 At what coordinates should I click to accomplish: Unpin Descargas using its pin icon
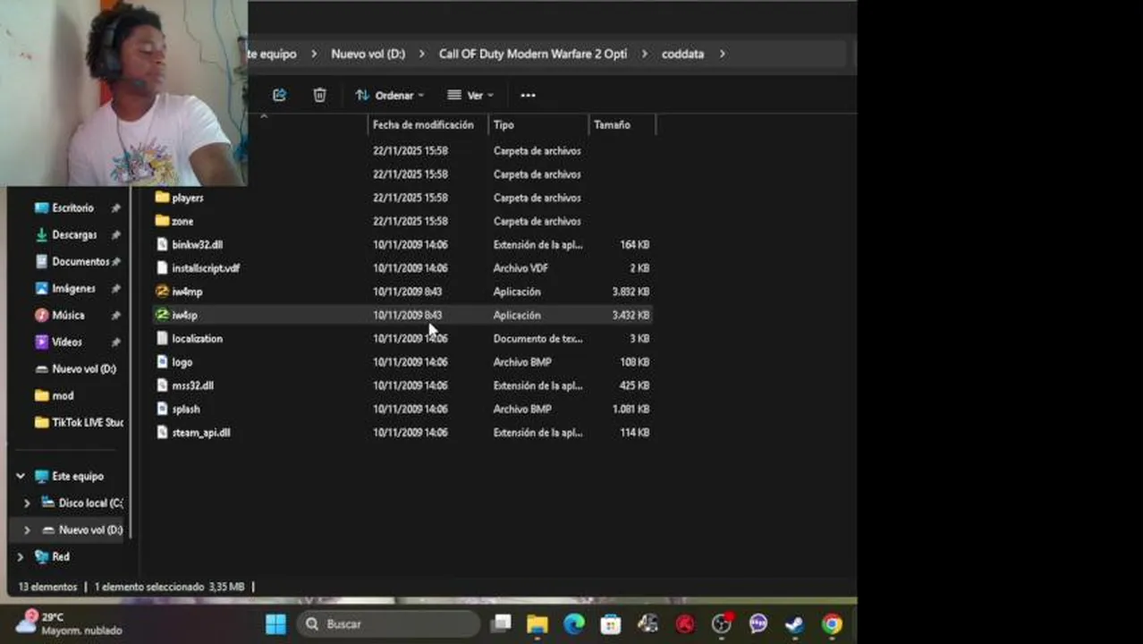pyautogui.click(x=115, y=234)
